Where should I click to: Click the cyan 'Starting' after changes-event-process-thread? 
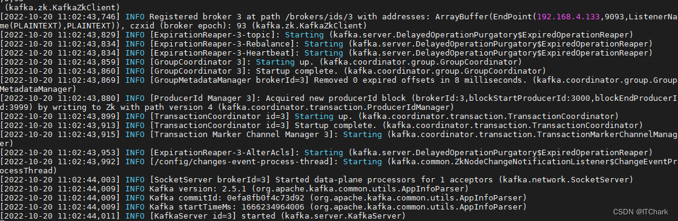point(363,161)
